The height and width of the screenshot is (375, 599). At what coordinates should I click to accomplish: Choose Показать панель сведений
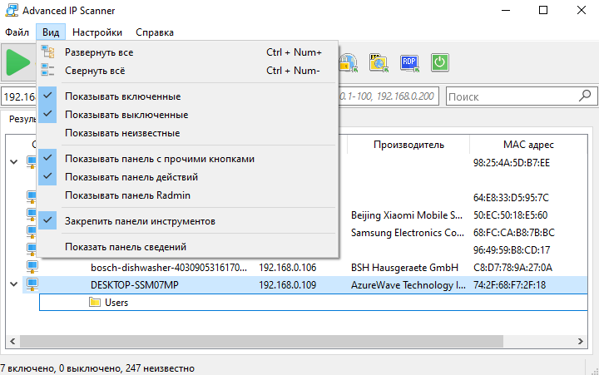(x=187, y=247)
